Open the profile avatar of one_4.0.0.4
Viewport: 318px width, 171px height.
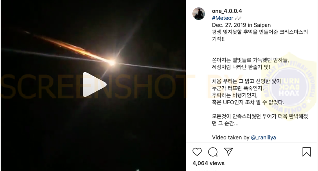coord(199,14)
